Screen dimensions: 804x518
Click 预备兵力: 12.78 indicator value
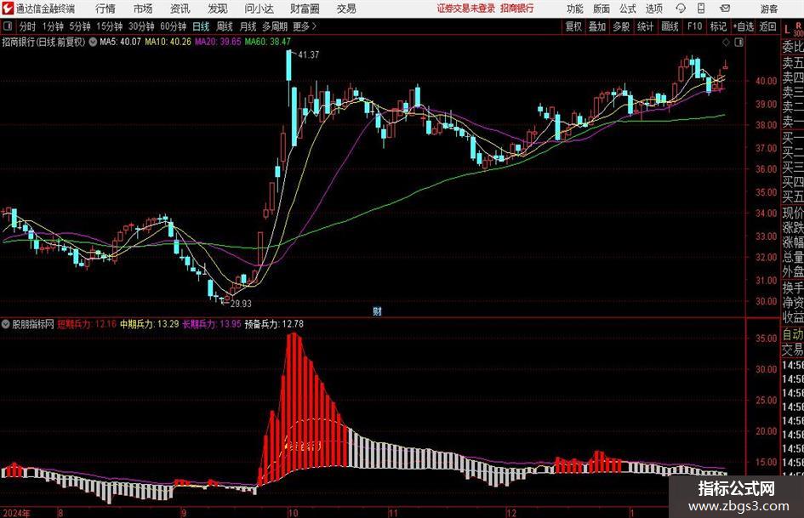[x=274, y=324]
